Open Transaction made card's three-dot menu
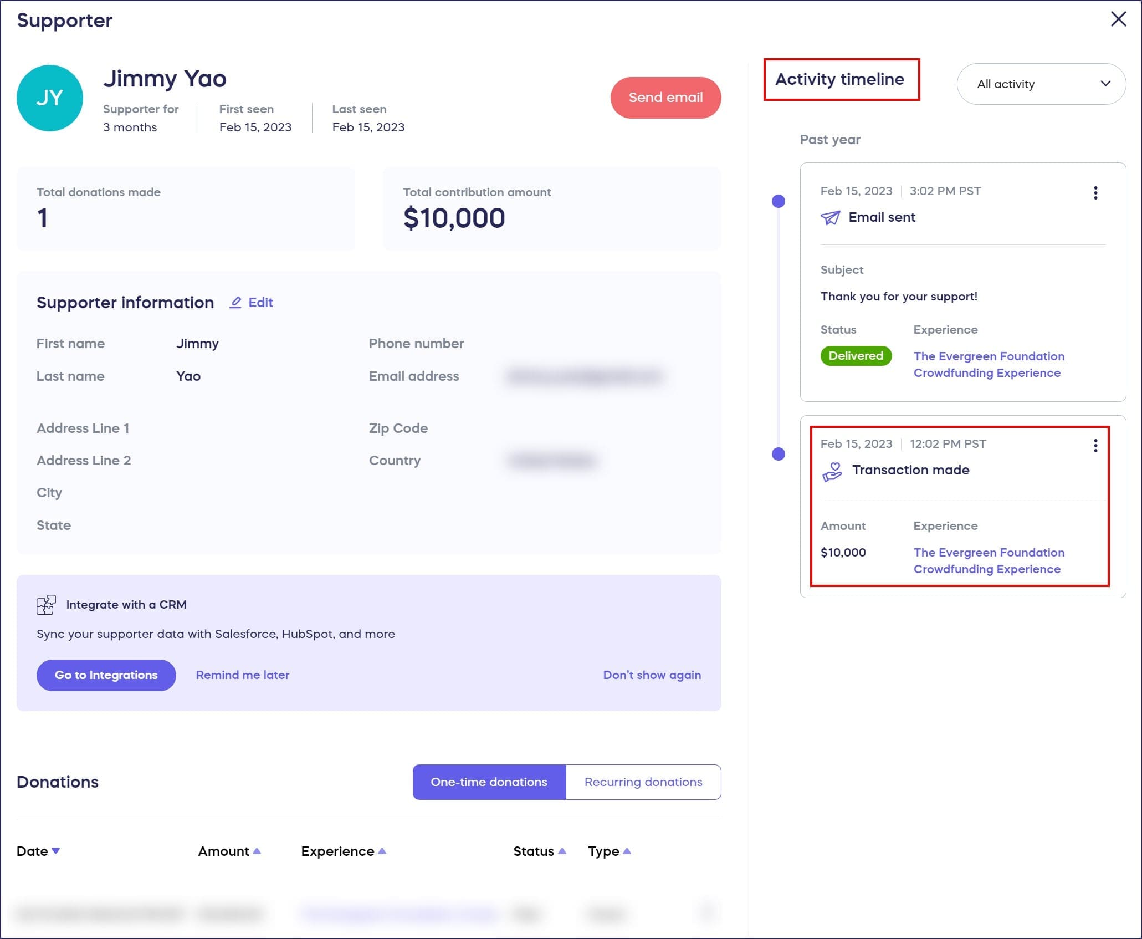1142x939 pixels. tap(1095, 446)
